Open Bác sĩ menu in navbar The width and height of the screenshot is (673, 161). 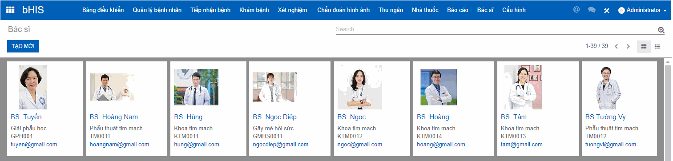pyautogui.click(x=485, y=10)
